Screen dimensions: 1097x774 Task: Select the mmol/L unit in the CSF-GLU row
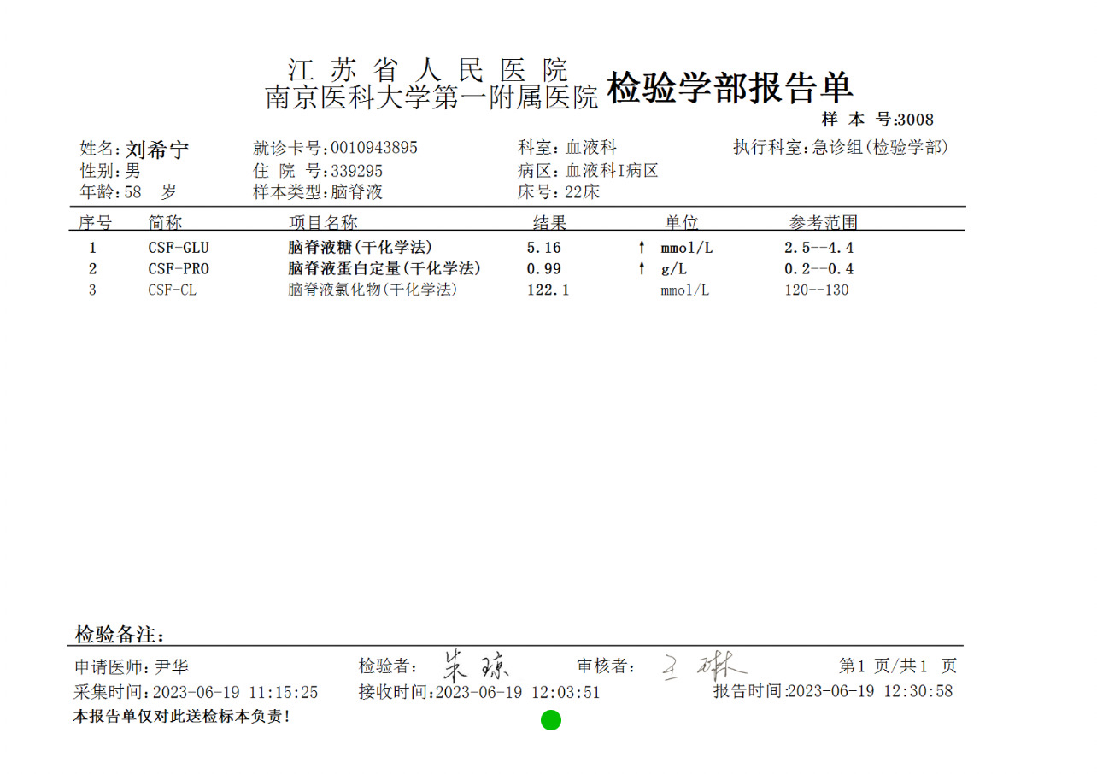click(x=686, y=249)
